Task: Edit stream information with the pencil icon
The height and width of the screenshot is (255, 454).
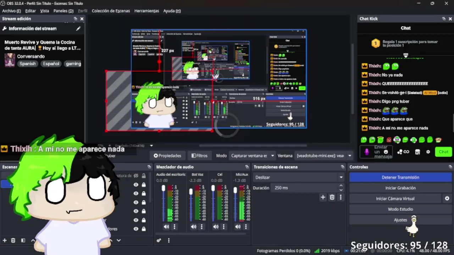Action: tap(78, 29)
